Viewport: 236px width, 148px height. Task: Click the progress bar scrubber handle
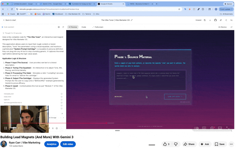106,123
